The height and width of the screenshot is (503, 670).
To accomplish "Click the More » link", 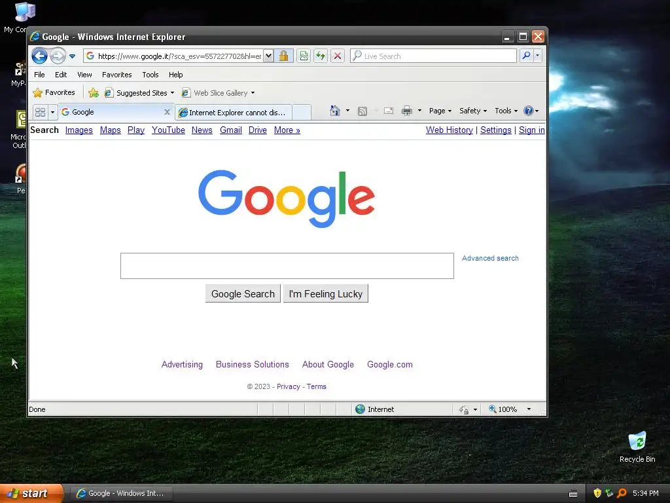I will [x=287, y=130].
